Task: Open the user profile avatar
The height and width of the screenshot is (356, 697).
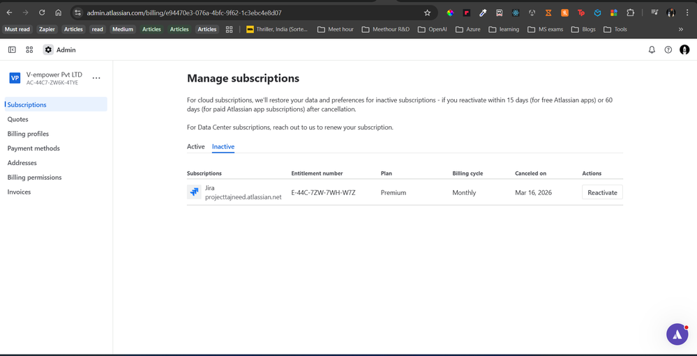Action: [684, 50]
